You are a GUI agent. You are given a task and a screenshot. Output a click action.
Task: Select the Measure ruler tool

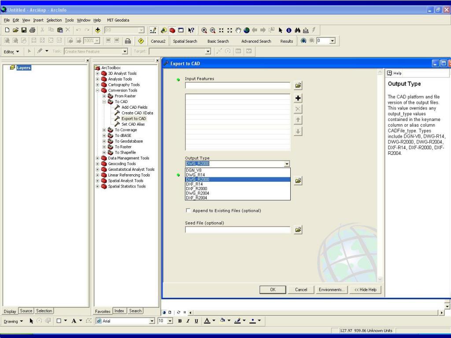click(x=306, y=30)
